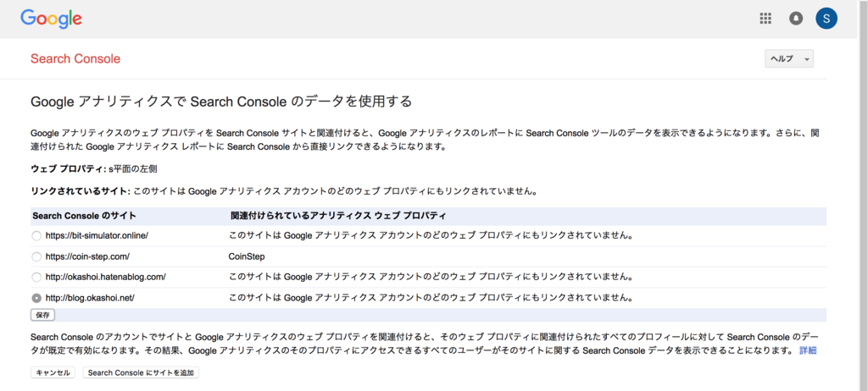Select radio button for https://bit-simulator.online/
The image size is (868, 391).
(x=36, y=235)
